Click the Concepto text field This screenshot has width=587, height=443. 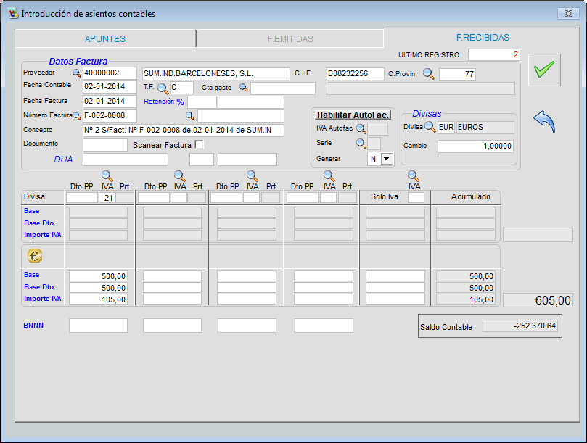point(183,131)
